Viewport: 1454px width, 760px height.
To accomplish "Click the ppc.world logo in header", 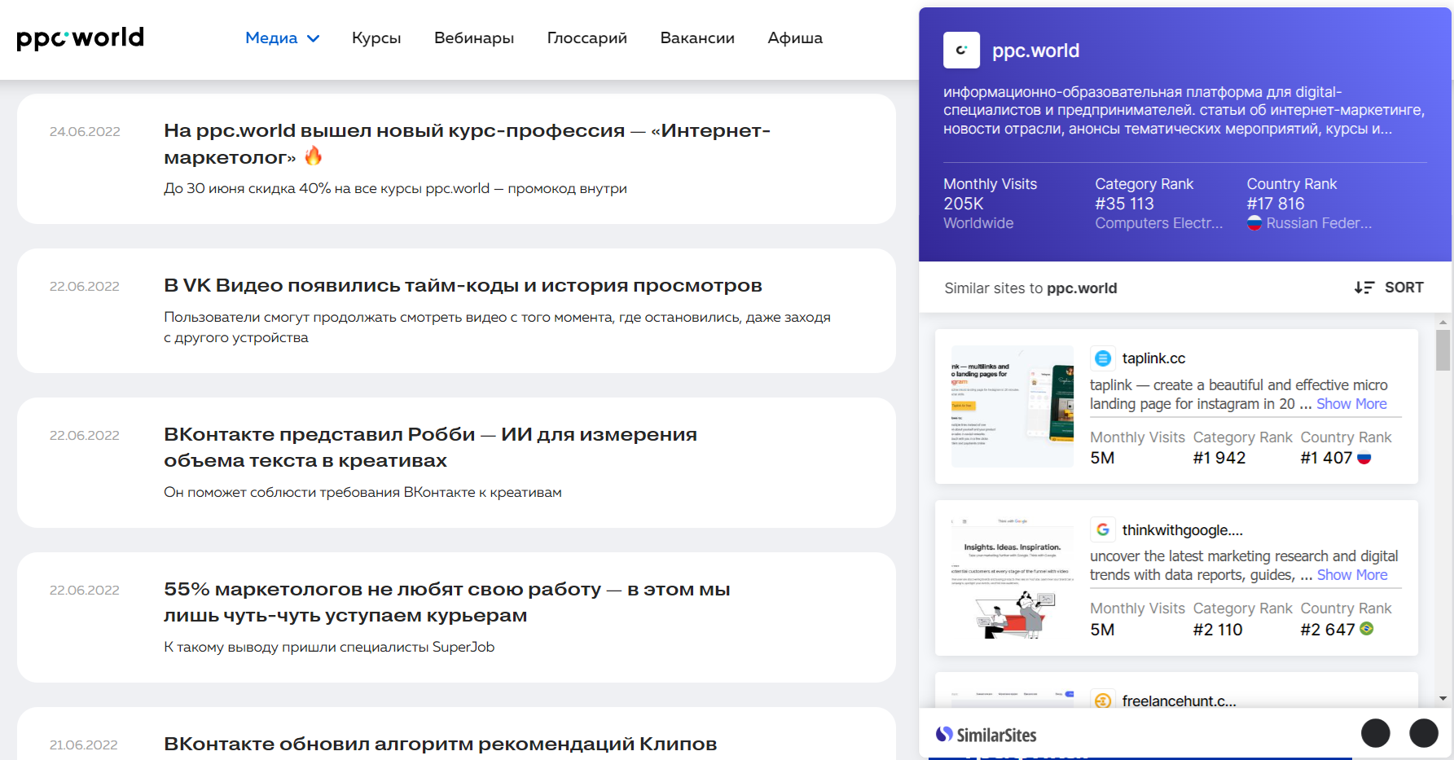I will [80, 38].
